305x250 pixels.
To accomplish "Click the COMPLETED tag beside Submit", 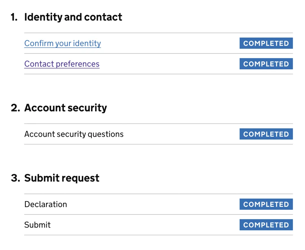I will (x=266, y=225).
